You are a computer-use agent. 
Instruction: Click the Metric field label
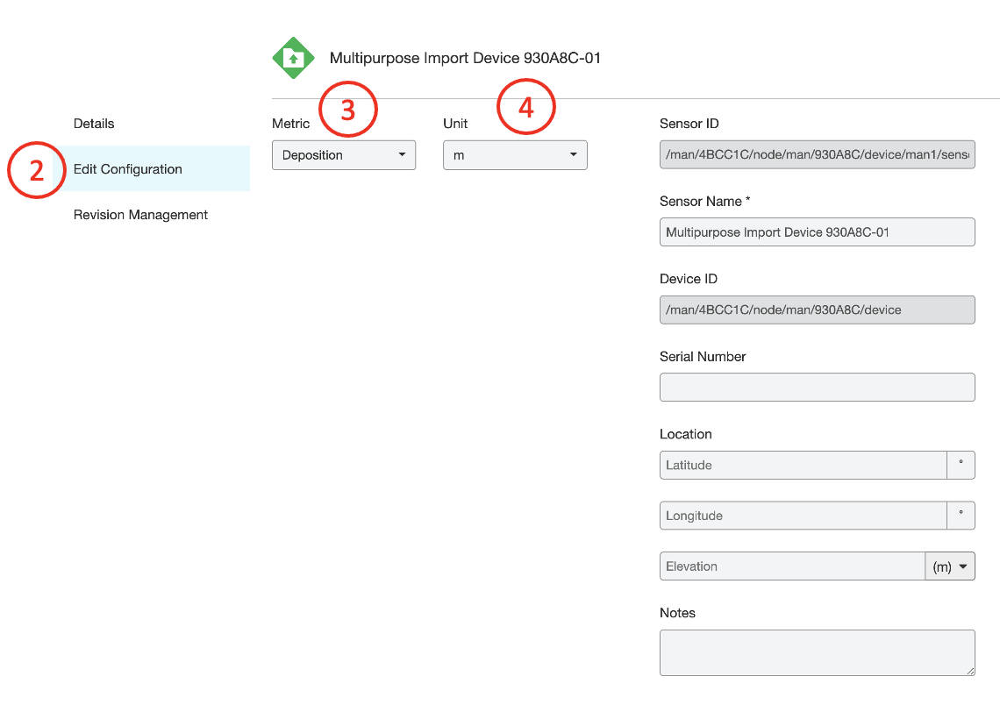click(x=290, y=123)
